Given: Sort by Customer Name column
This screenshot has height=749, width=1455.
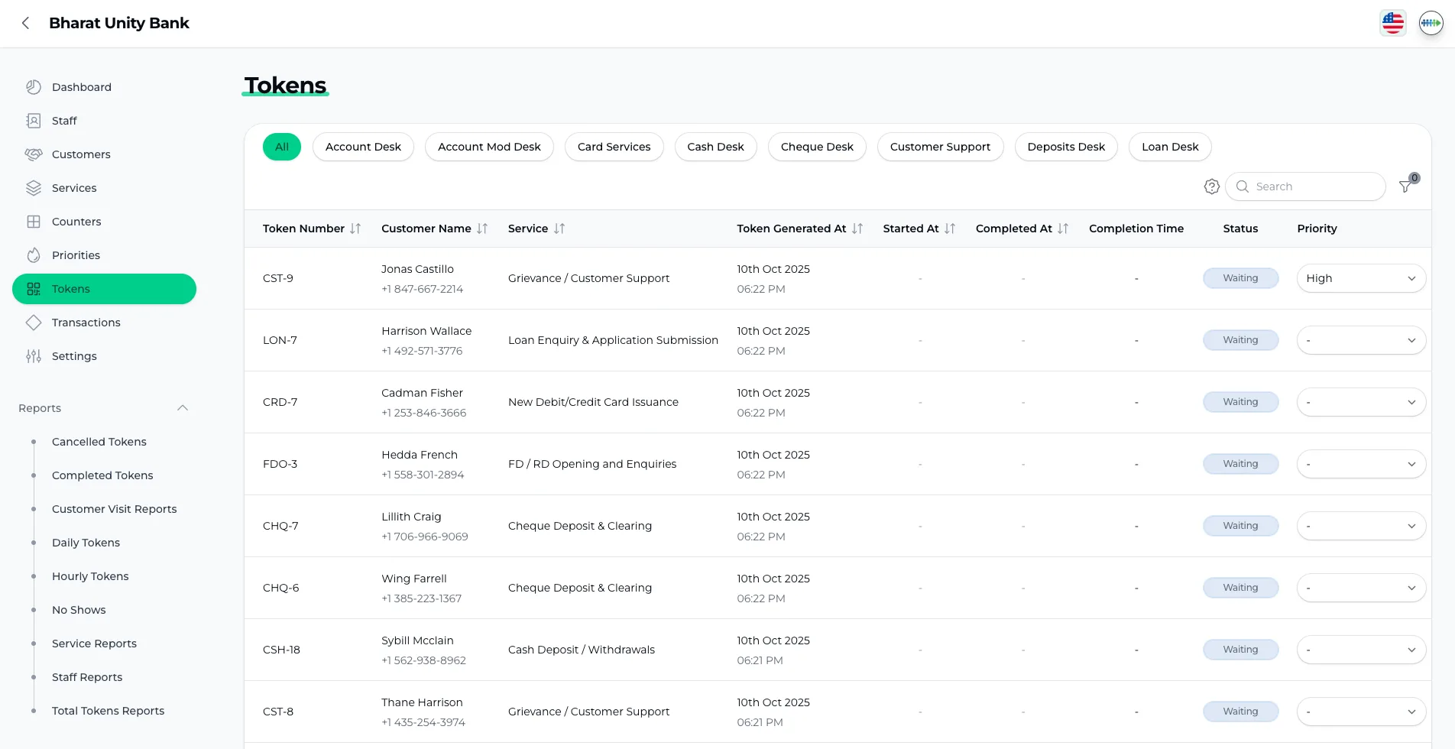Looking at the screenshot, I should [x=482, y=229].
